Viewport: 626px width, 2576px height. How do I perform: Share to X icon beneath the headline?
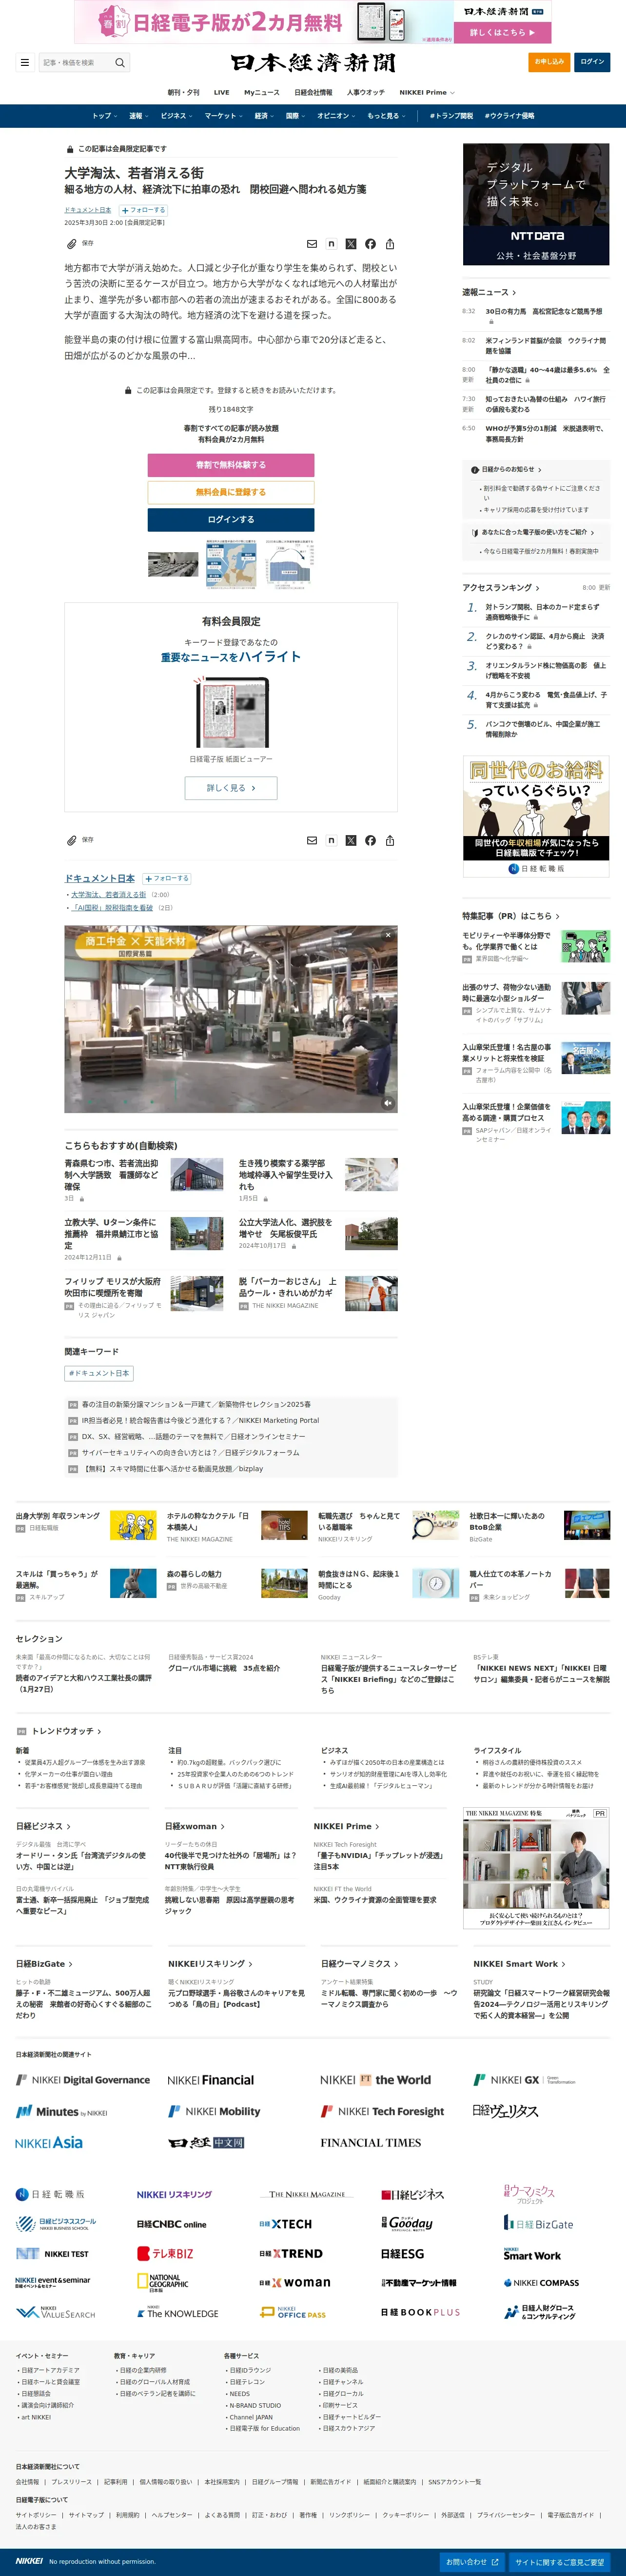(351, 244)
